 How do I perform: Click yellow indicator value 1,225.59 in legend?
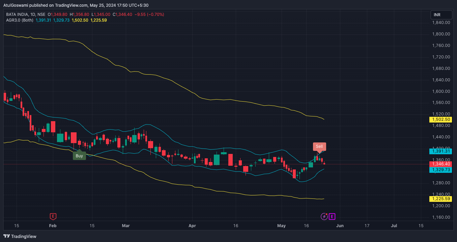click(99, 20)
